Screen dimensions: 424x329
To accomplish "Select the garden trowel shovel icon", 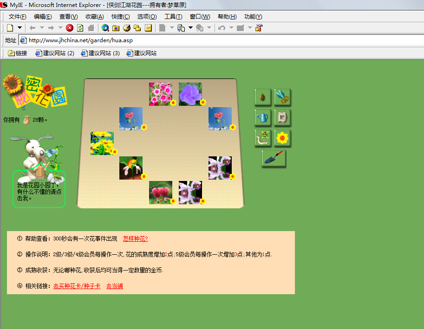I will coord(274,159).
